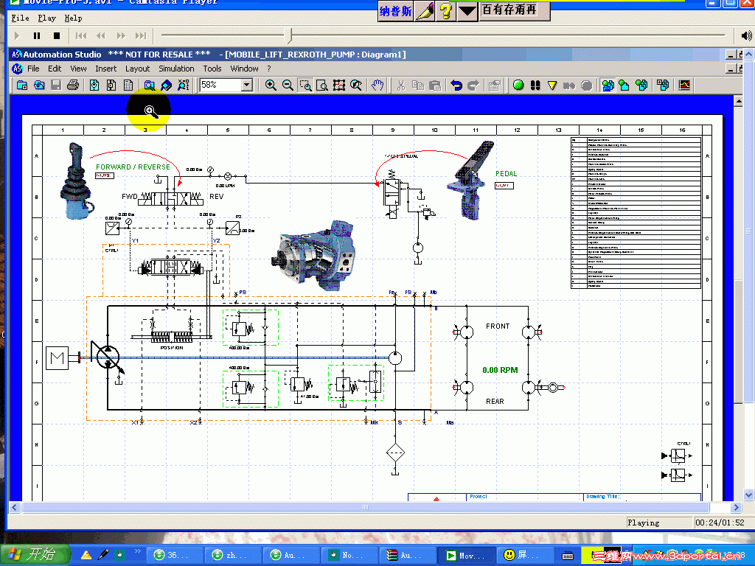The image size is (755, 566).
Task: Open the Simulation menu
Action: coord(176,69)
